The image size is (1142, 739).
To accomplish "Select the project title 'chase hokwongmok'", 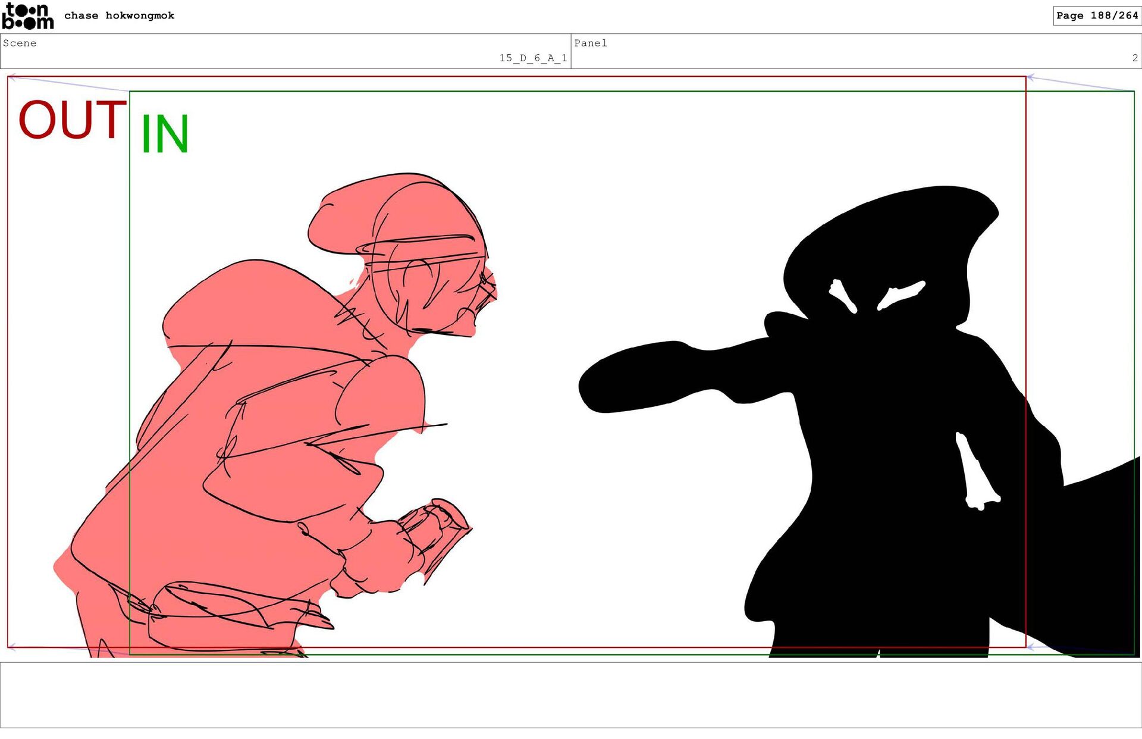I will click(119, 15).
